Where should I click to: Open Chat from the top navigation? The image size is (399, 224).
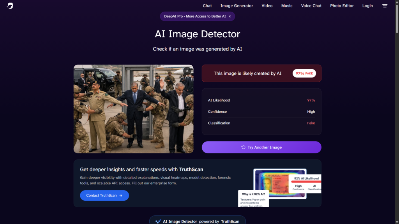207,6
